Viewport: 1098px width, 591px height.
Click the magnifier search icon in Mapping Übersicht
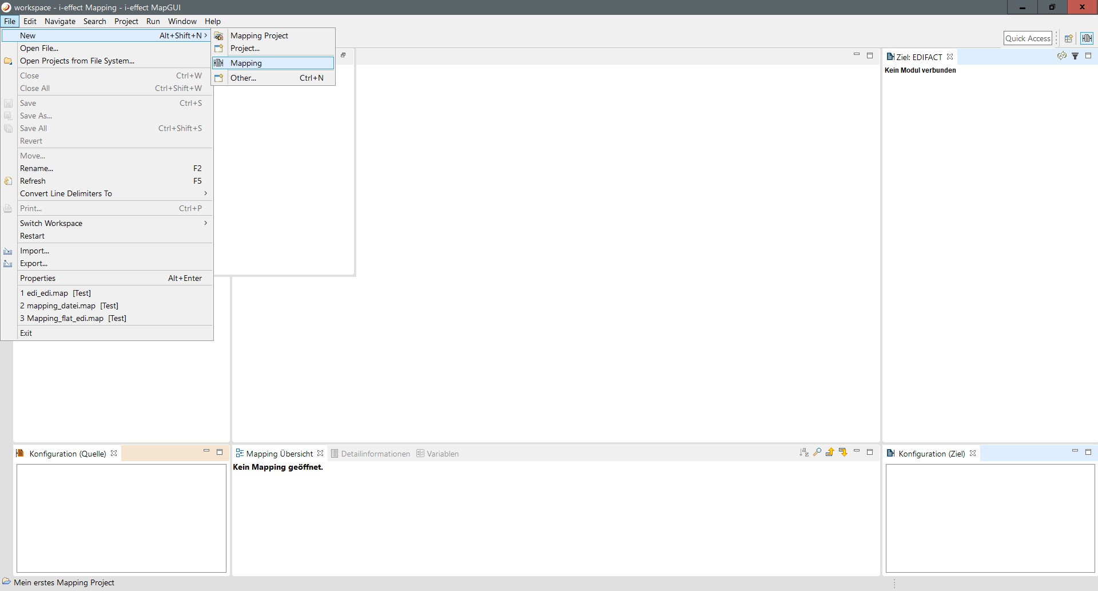(817, 453)
